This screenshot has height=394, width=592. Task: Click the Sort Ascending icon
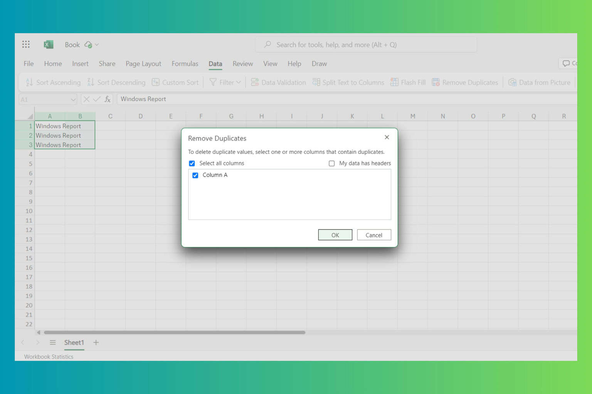pos(29,82)
